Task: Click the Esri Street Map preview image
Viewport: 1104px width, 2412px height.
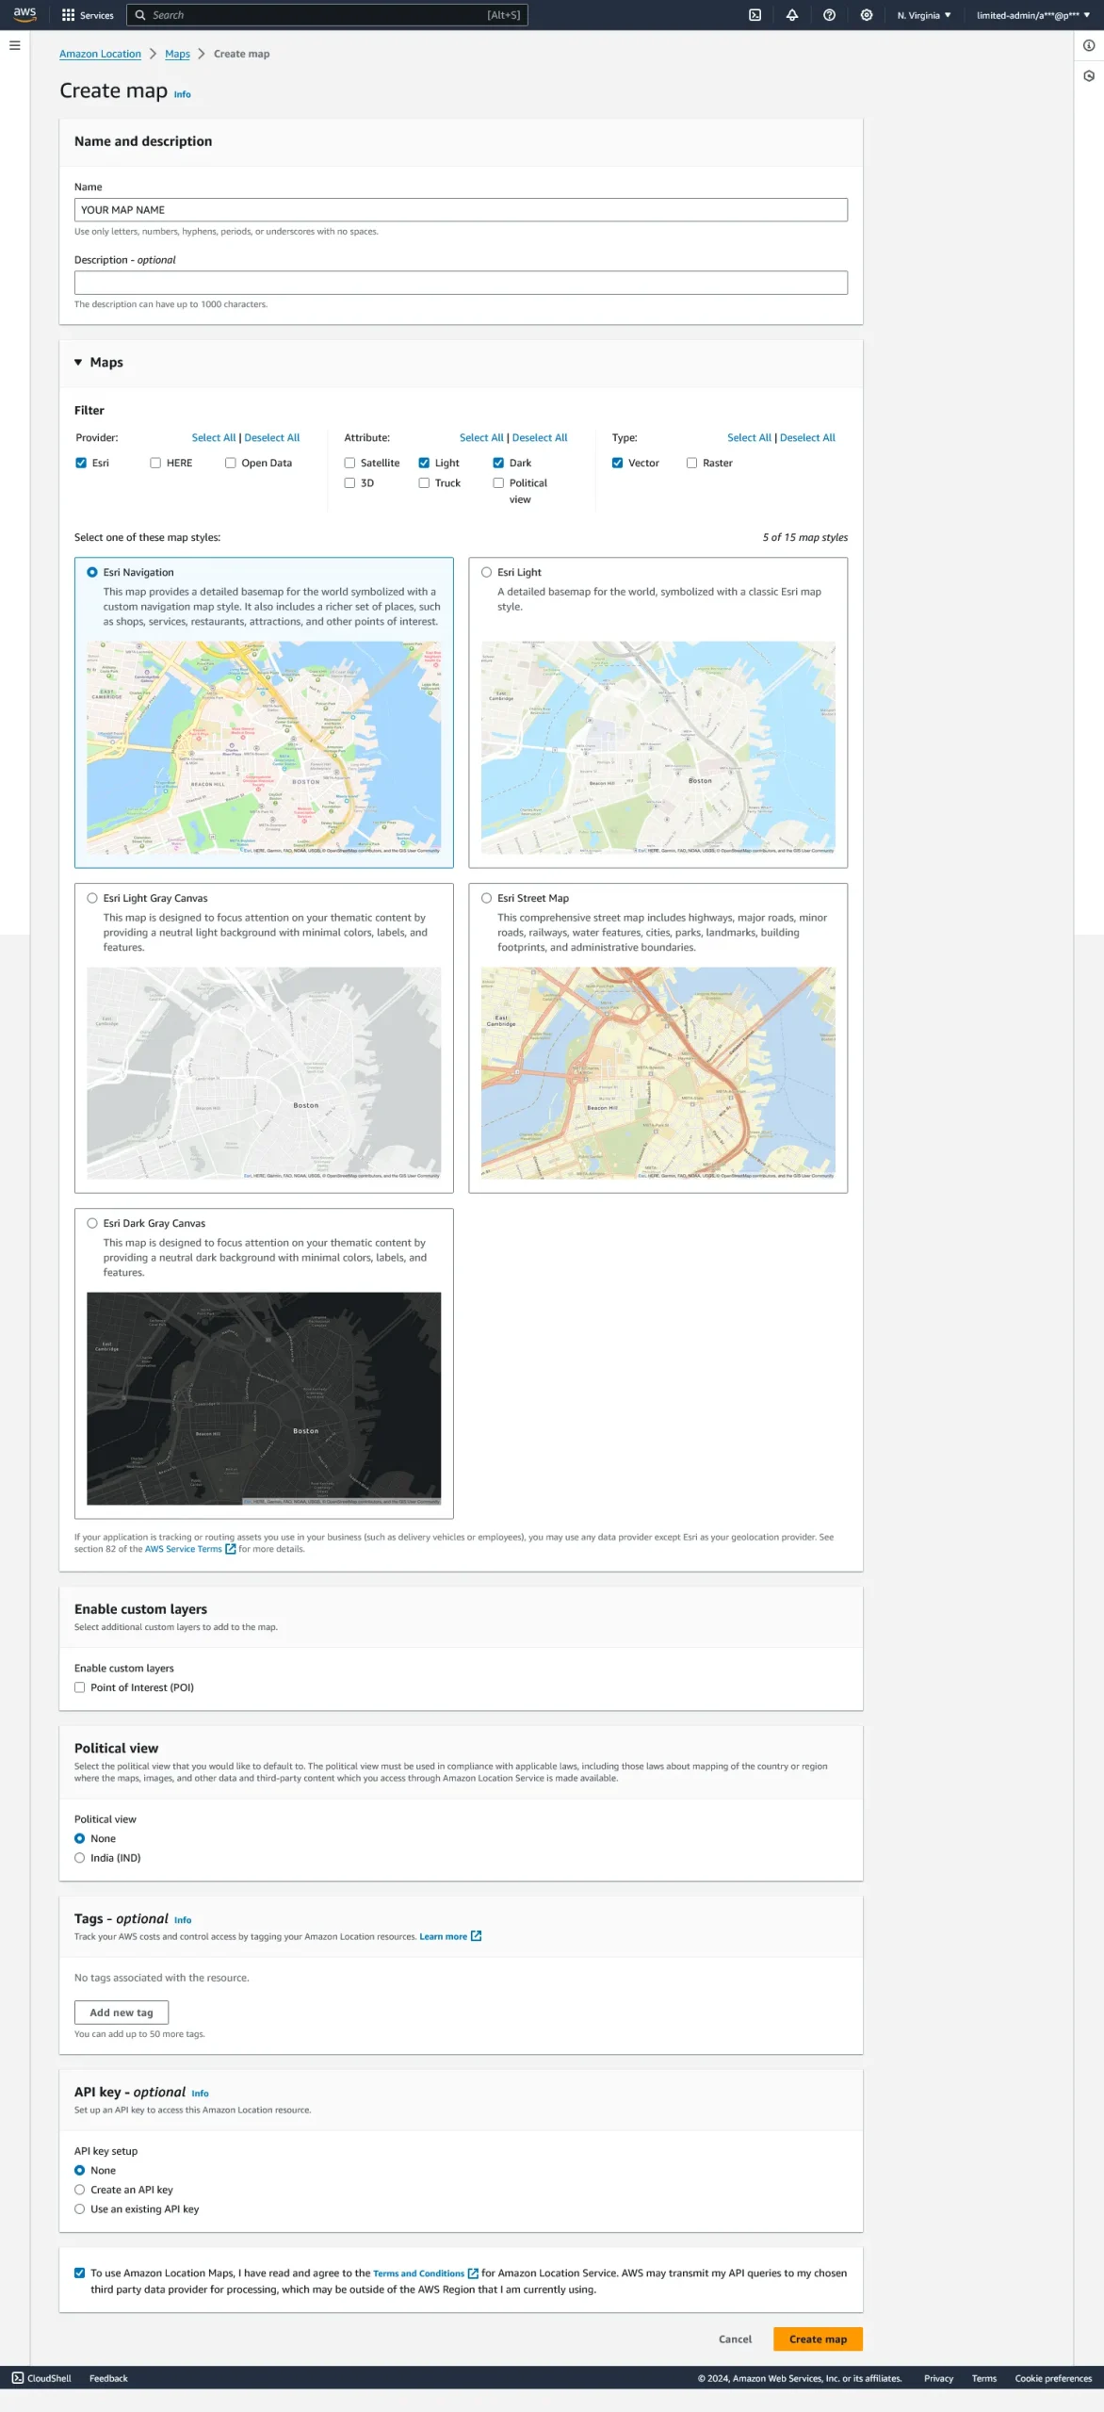Action: coord(658,1073)
